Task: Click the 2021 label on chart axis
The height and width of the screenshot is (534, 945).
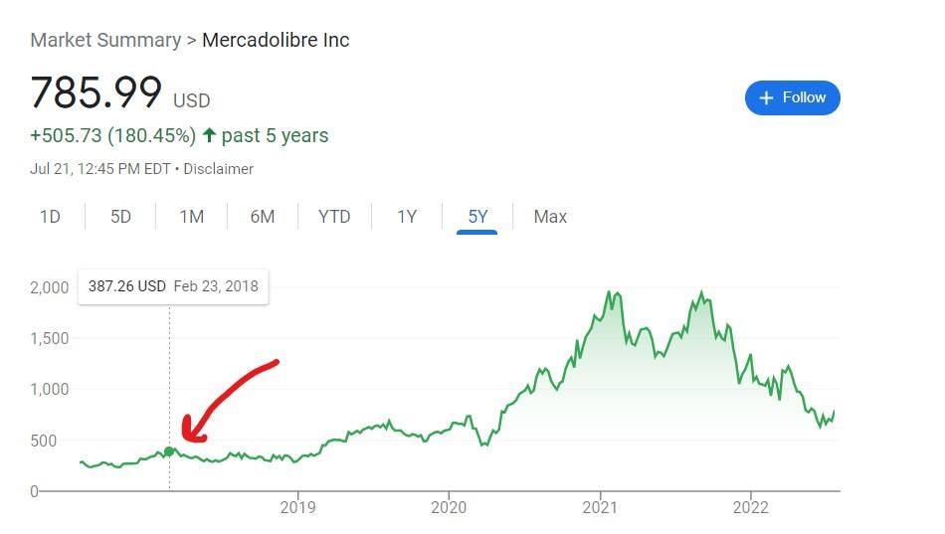Action: coord(600,507)
